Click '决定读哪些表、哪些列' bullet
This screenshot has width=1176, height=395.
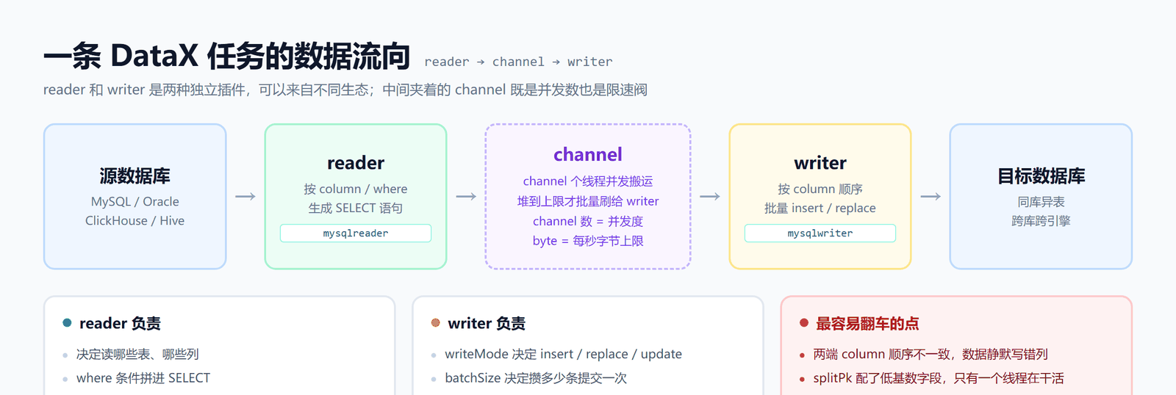pyautogui.click(x=137, y=354)
